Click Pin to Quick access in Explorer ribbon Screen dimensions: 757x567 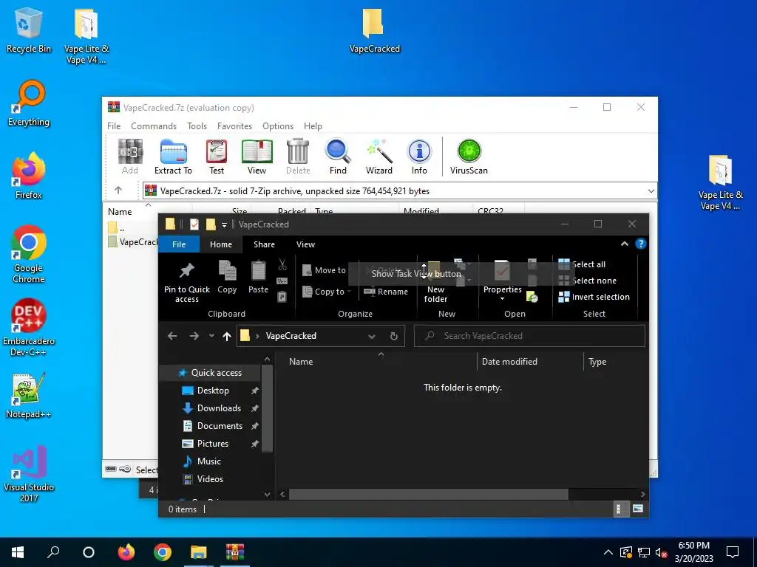[187, 282]
